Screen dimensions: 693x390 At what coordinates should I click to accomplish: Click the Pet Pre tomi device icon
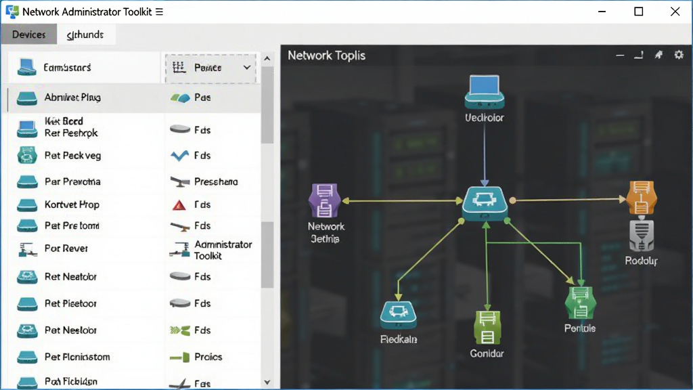[x=27, y=225]
